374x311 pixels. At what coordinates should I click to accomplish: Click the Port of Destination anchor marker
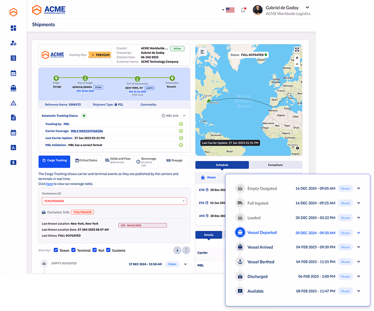(x=138, y=79)
